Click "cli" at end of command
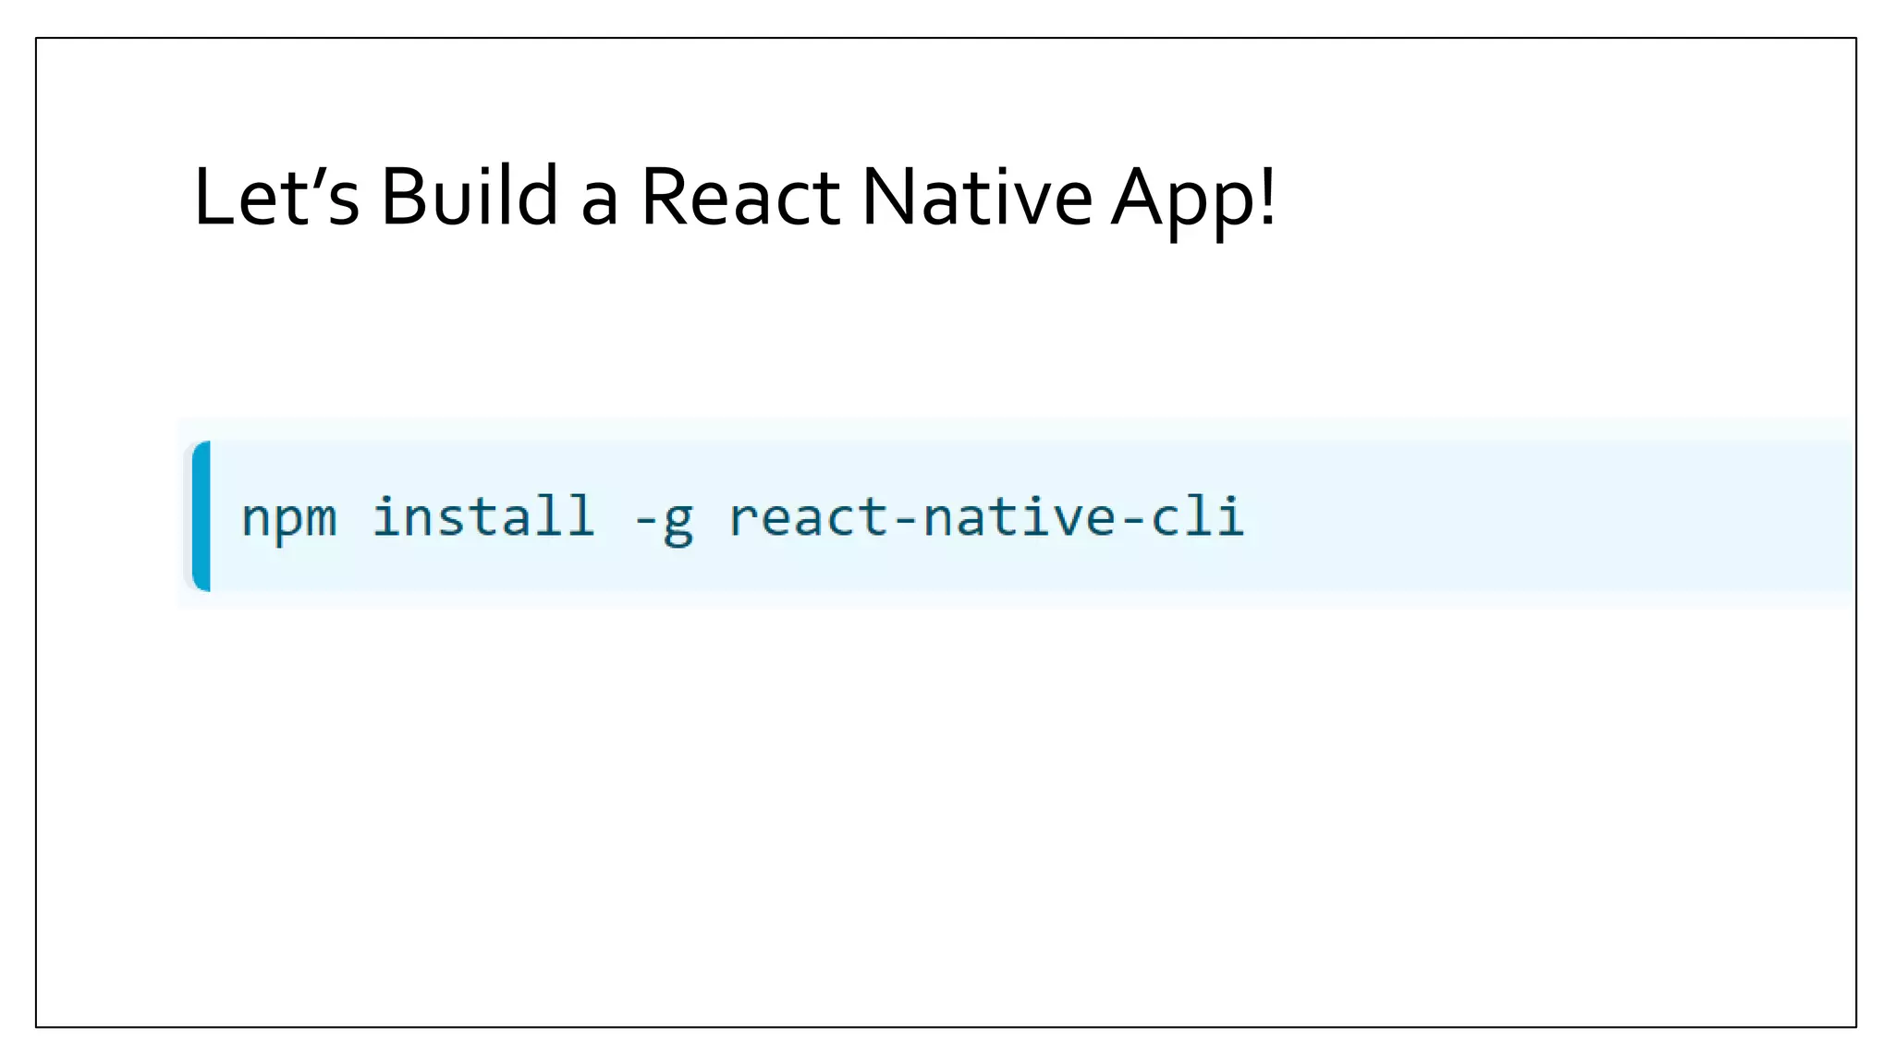This screenshot has width=1893, height=1064. 1198,515
